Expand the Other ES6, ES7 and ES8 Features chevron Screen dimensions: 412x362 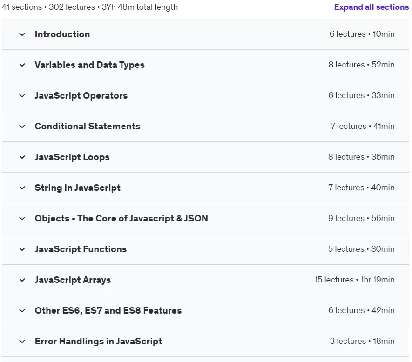point(22,311)
